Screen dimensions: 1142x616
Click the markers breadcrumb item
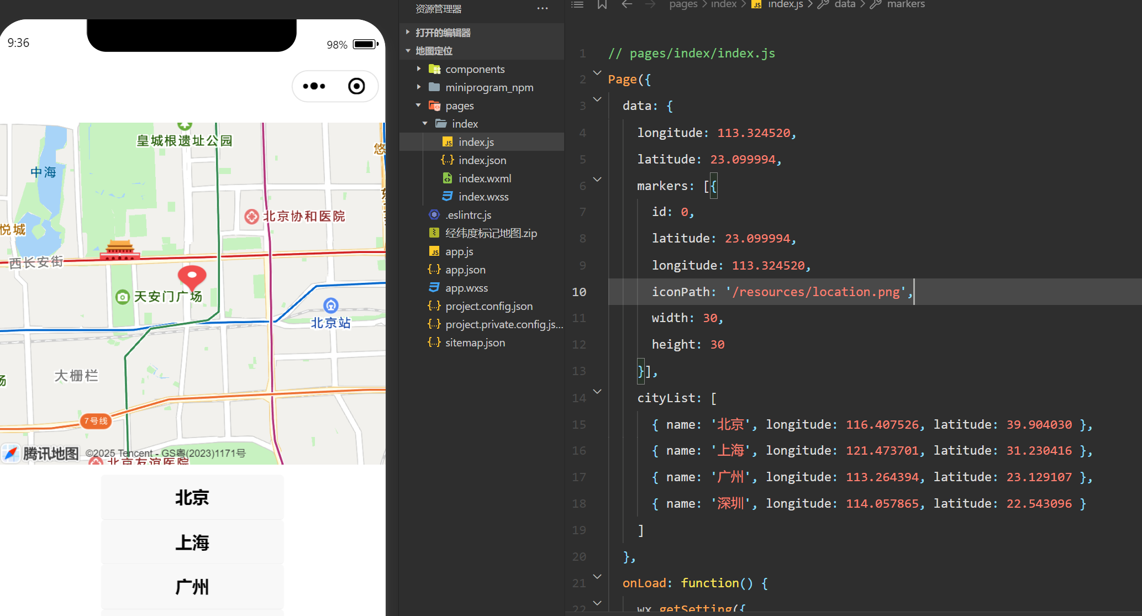pos(905,5)
